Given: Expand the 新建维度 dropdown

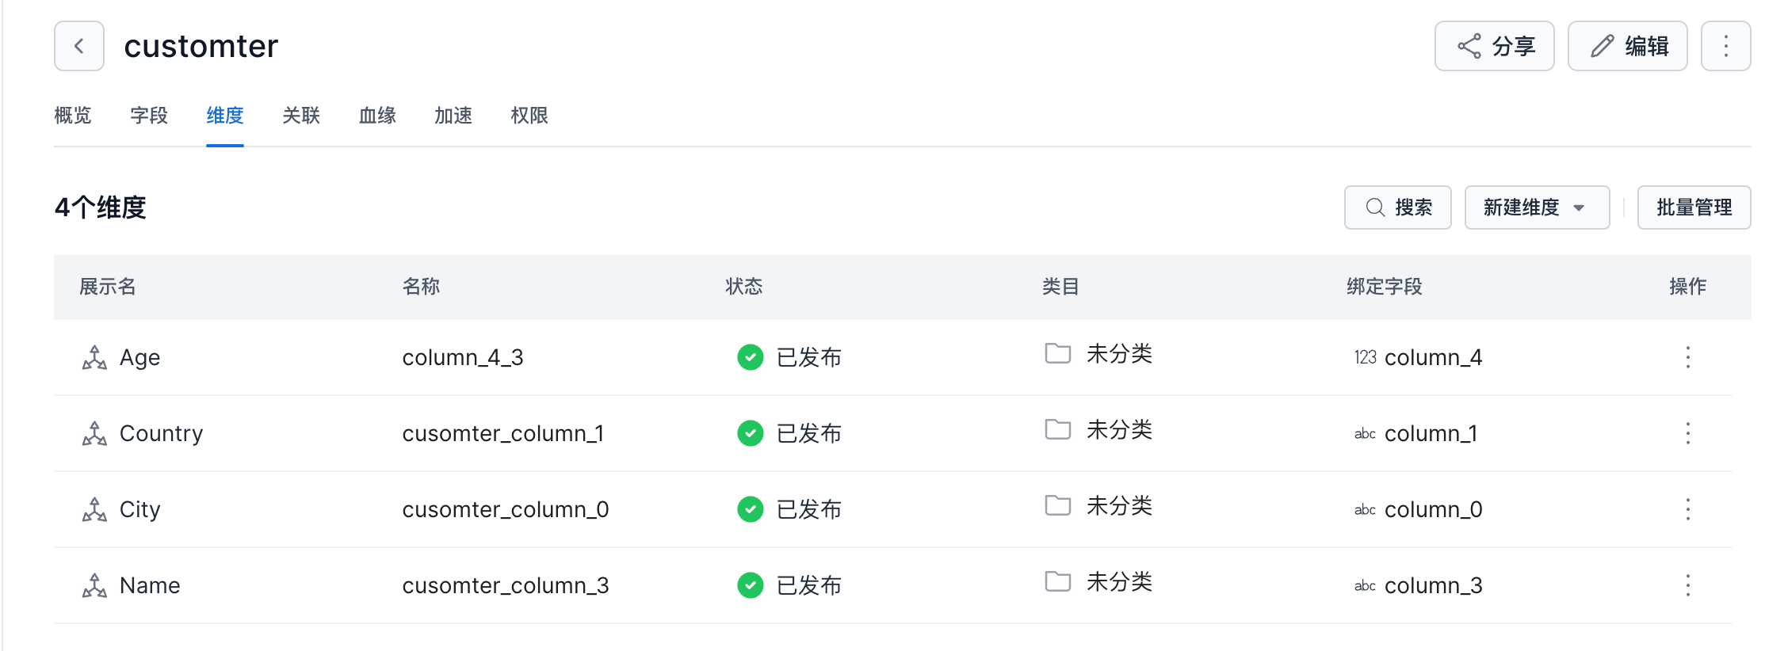Looking at the screenshot, I should click(x=1536, y=207).
